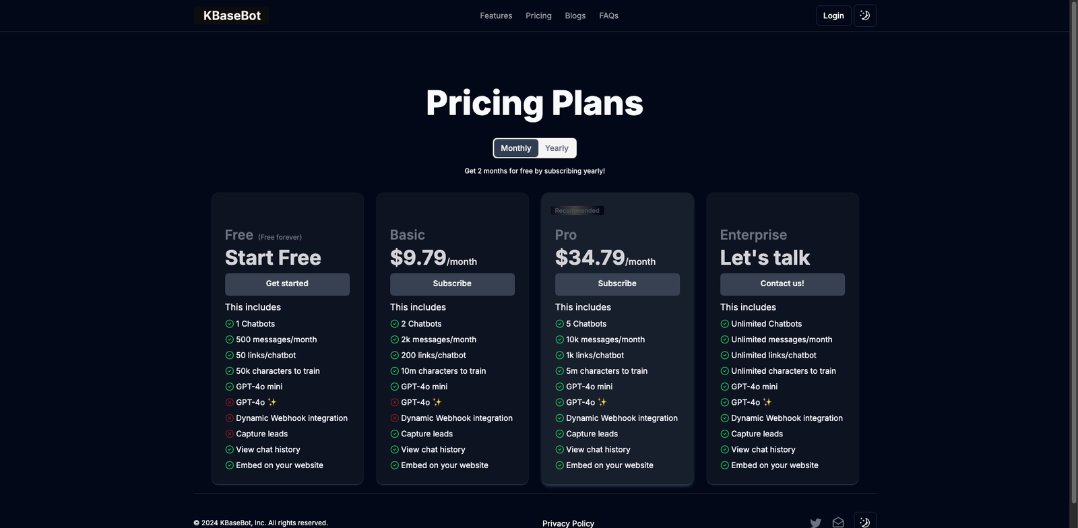Toggle dark mode moon icon in header
The width and height of the screenshot is (1078, 528).
pyautogui.click(x=864, y=15)
